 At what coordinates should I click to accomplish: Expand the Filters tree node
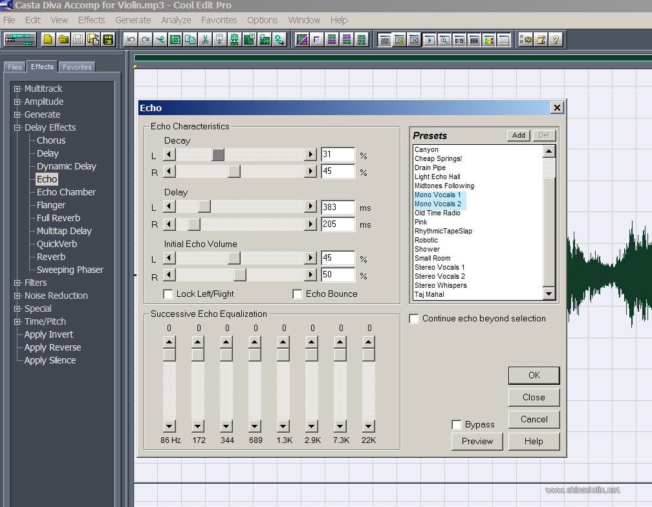click(x=17, y=283)
